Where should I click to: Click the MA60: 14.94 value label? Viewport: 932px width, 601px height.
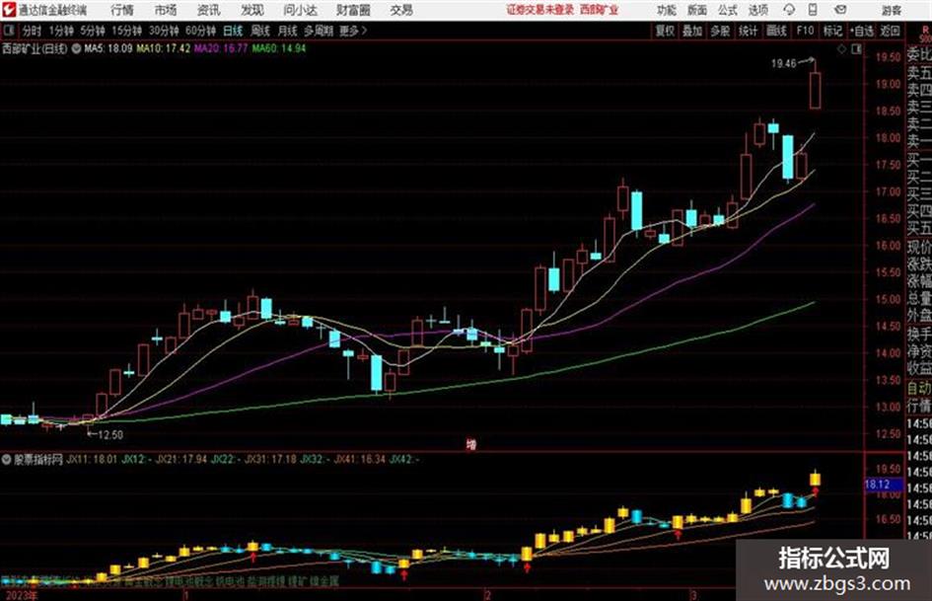pyautogui.click(x=279, y=48)
